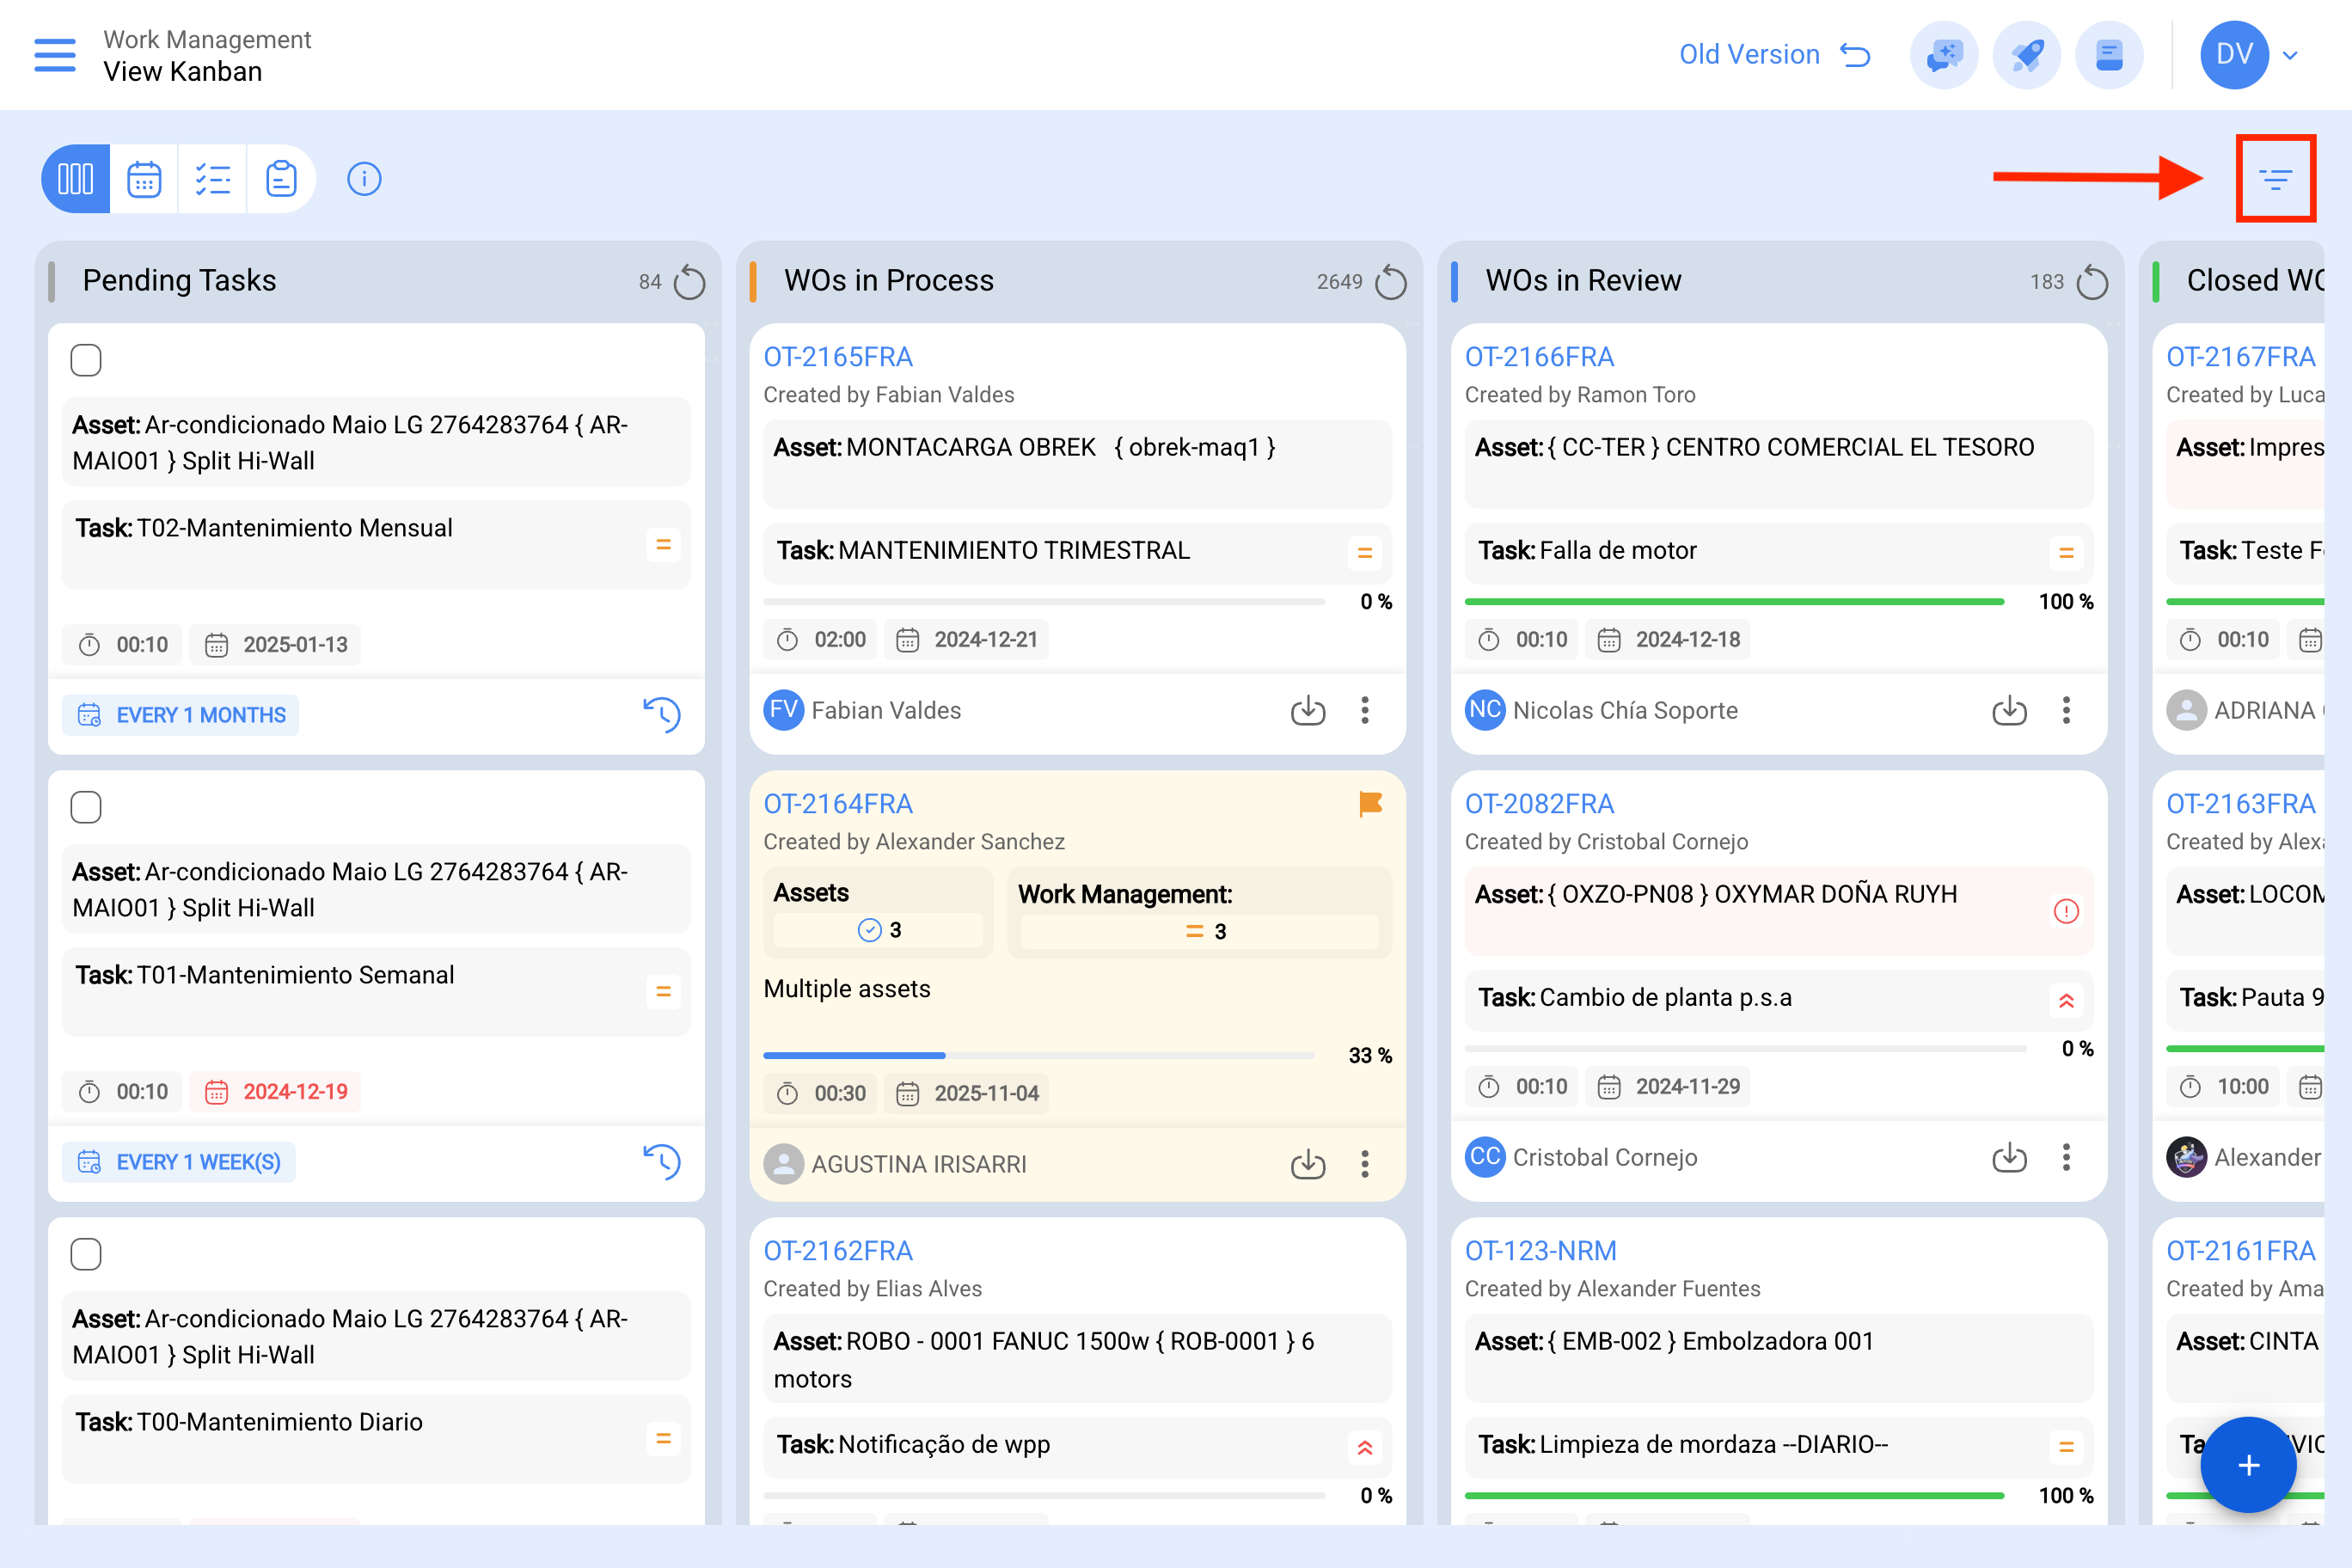
Task: Open history icon on Every 1 Months card
Action: [662, 715]
